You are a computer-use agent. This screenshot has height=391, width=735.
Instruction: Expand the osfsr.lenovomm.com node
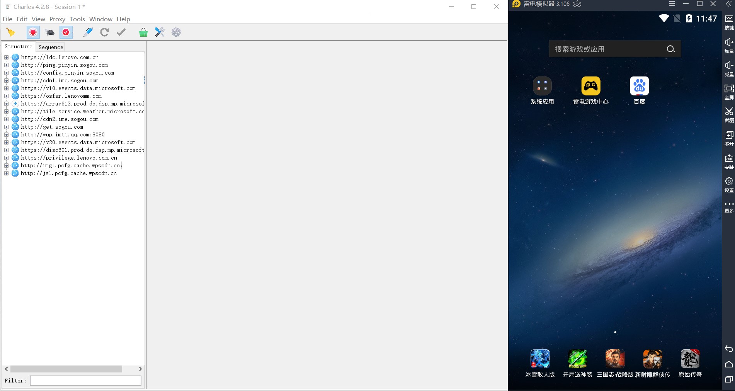click(x=7, y=96)
